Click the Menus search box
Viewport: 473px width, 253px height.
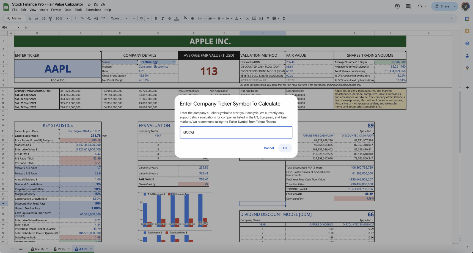[14, 18]
